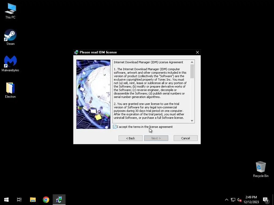Select IDM installer taskbar icon
The height and width of the screenshot is (205, 274).
[x=59, y=200]
